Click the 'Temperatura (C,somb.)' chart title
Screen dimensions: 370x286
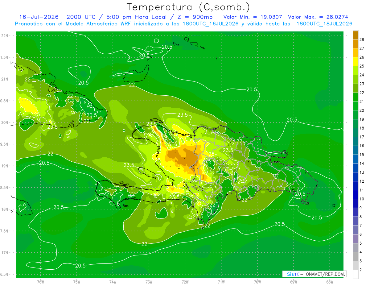click(x=188, y=7)
